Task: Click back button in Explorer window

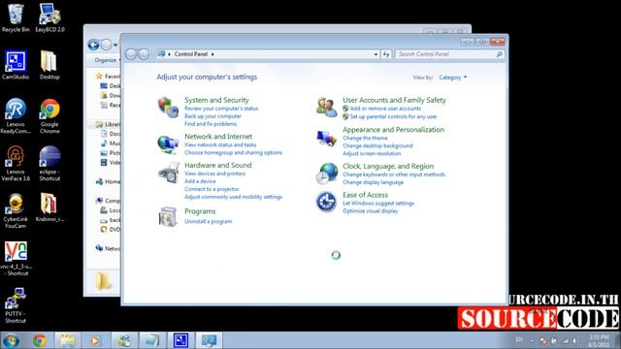Action: pyautogui.click(x=93, y=46)
